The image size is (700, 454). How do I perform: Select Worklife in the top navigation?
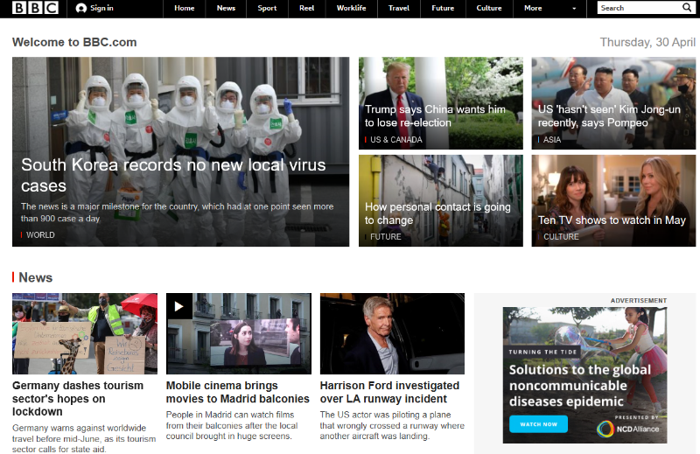pos(352,8)
